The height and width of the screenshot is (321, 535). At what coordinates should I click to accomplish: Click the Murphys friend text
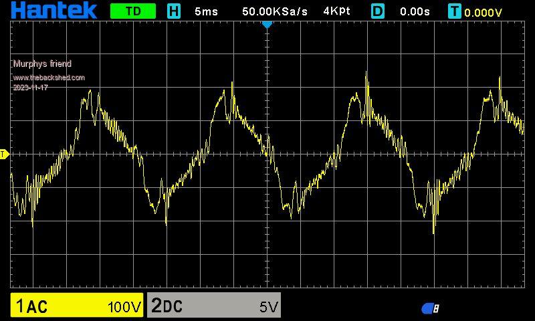click(x=42, y=64)
